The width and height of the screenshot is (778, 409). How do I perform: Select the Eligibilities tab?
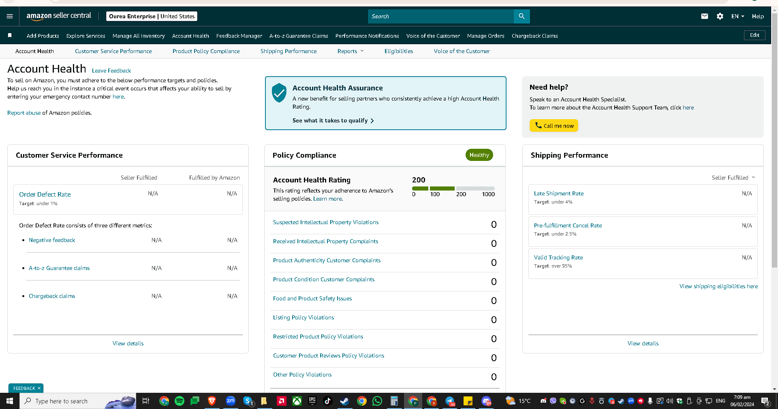399,51
